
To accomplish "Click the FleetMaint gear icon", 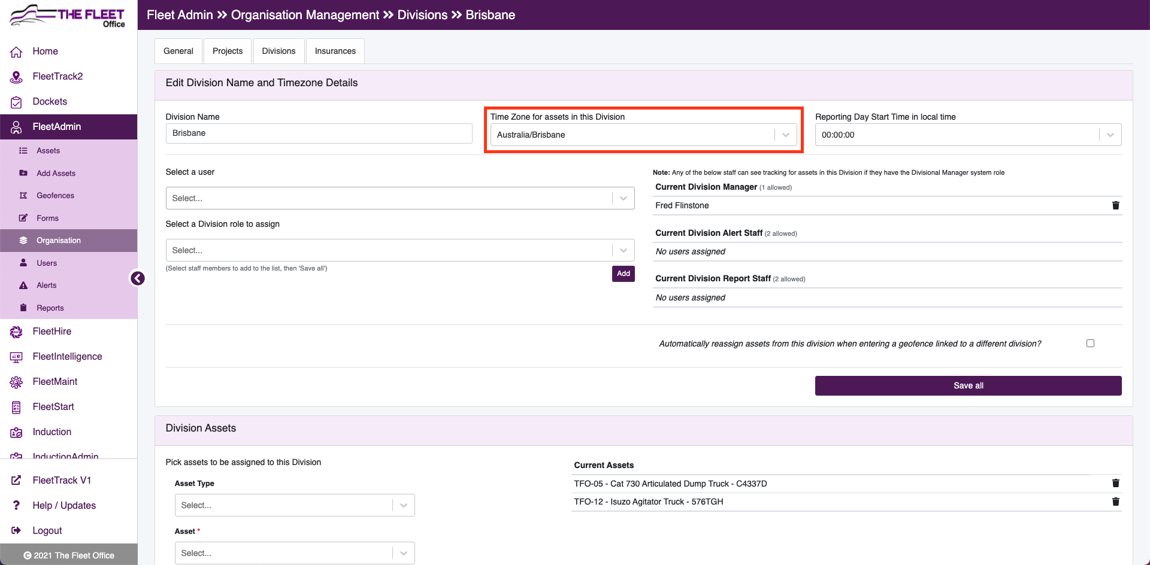I will click(16, 382).
